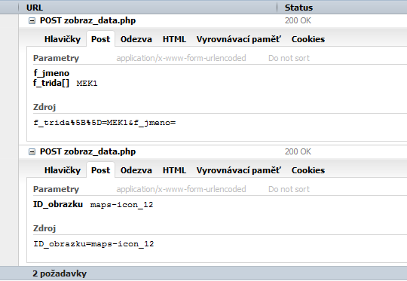
Task: Click first POST zobraz_data.php request title
Action: pyautogui.click(x=87, y=21)
